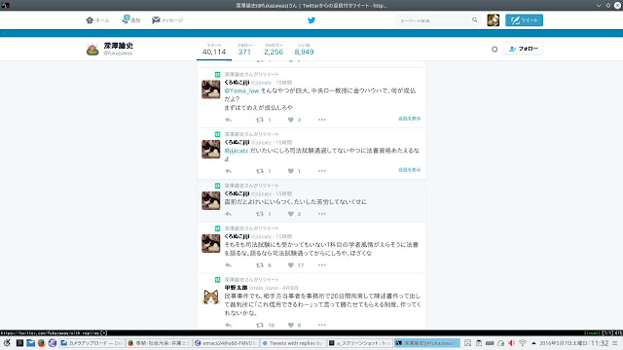Retweet the たいした苦労してないくせに tweet
Screen dimensions: 623x350
point(260,214)
